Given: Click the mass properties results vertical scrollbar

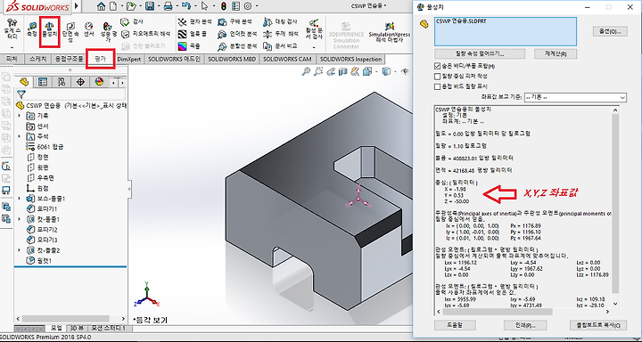Looking at the screenshot, I should click(615, 203).
